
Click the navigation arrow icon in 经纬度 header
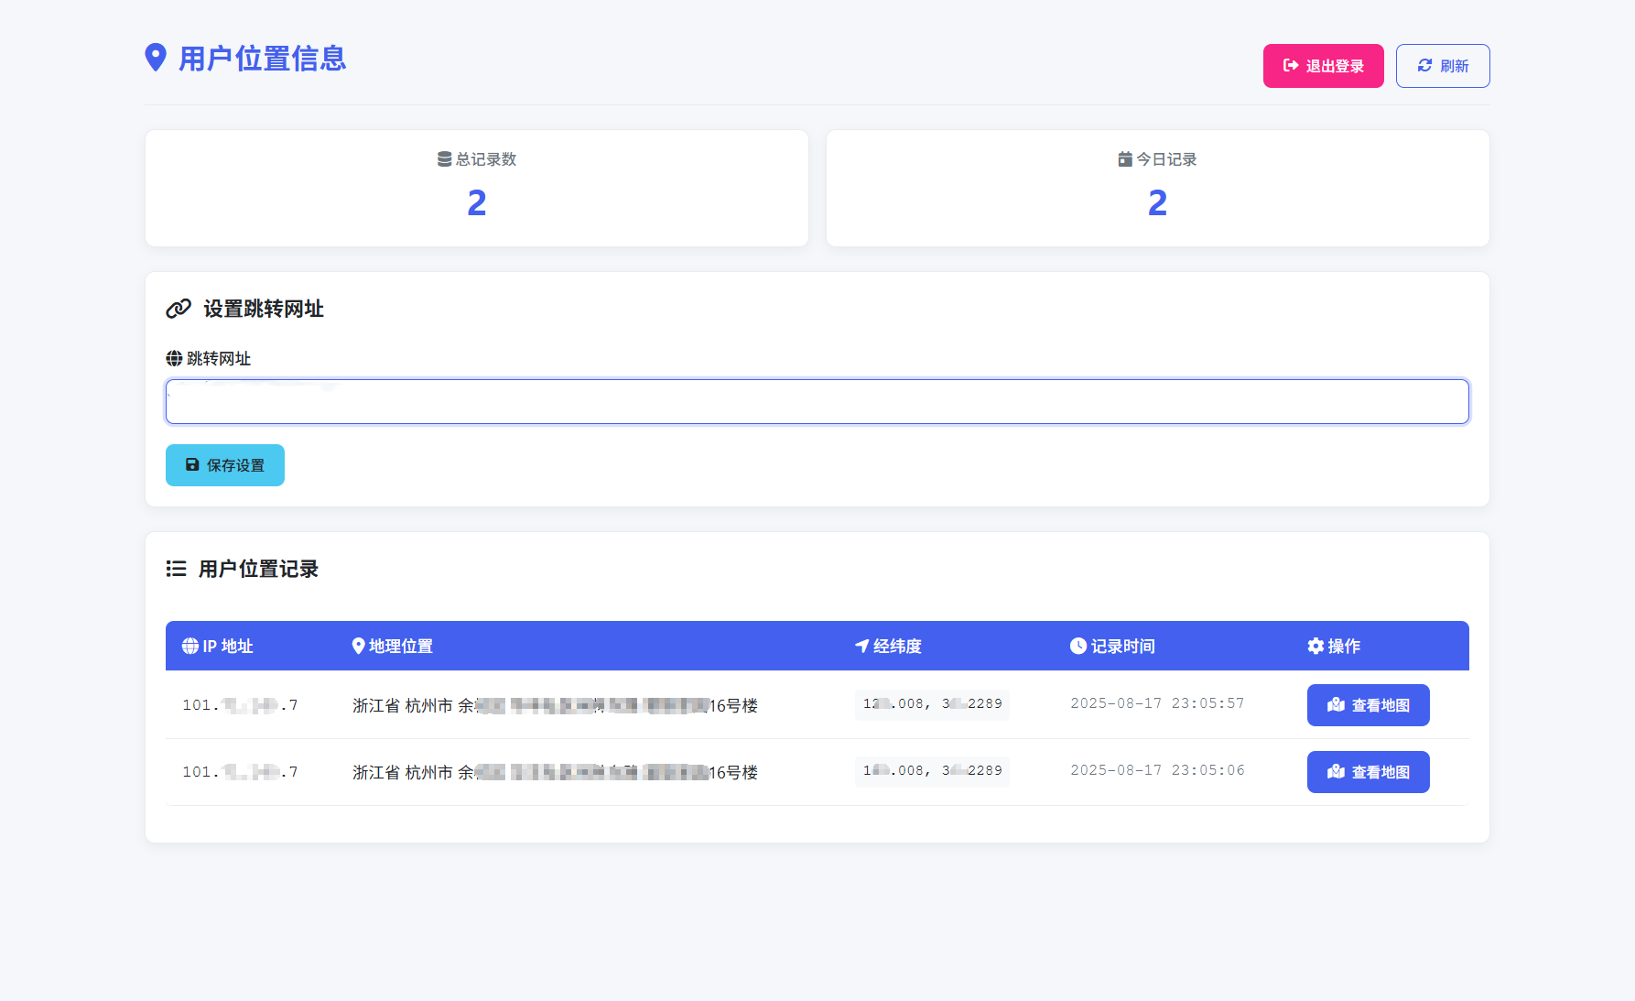[x=861, y=646]
